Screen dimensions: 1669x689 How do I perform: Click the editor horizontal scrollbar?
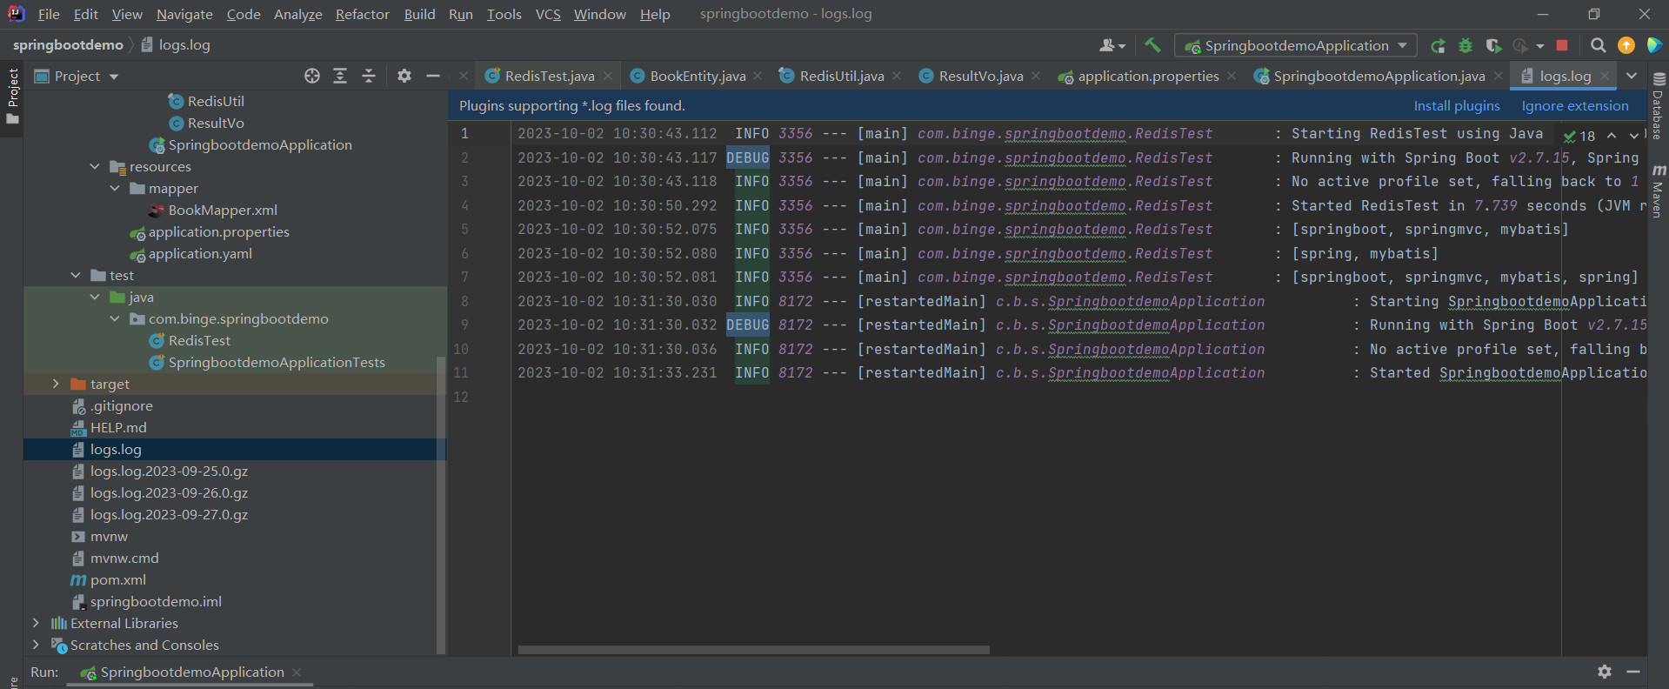pos(753,650)
